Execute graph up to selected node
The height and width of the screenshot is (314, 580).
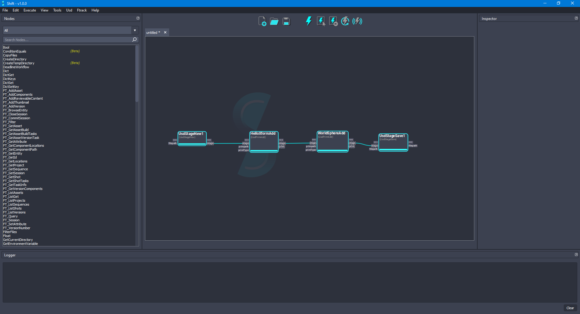click(333, 21)
